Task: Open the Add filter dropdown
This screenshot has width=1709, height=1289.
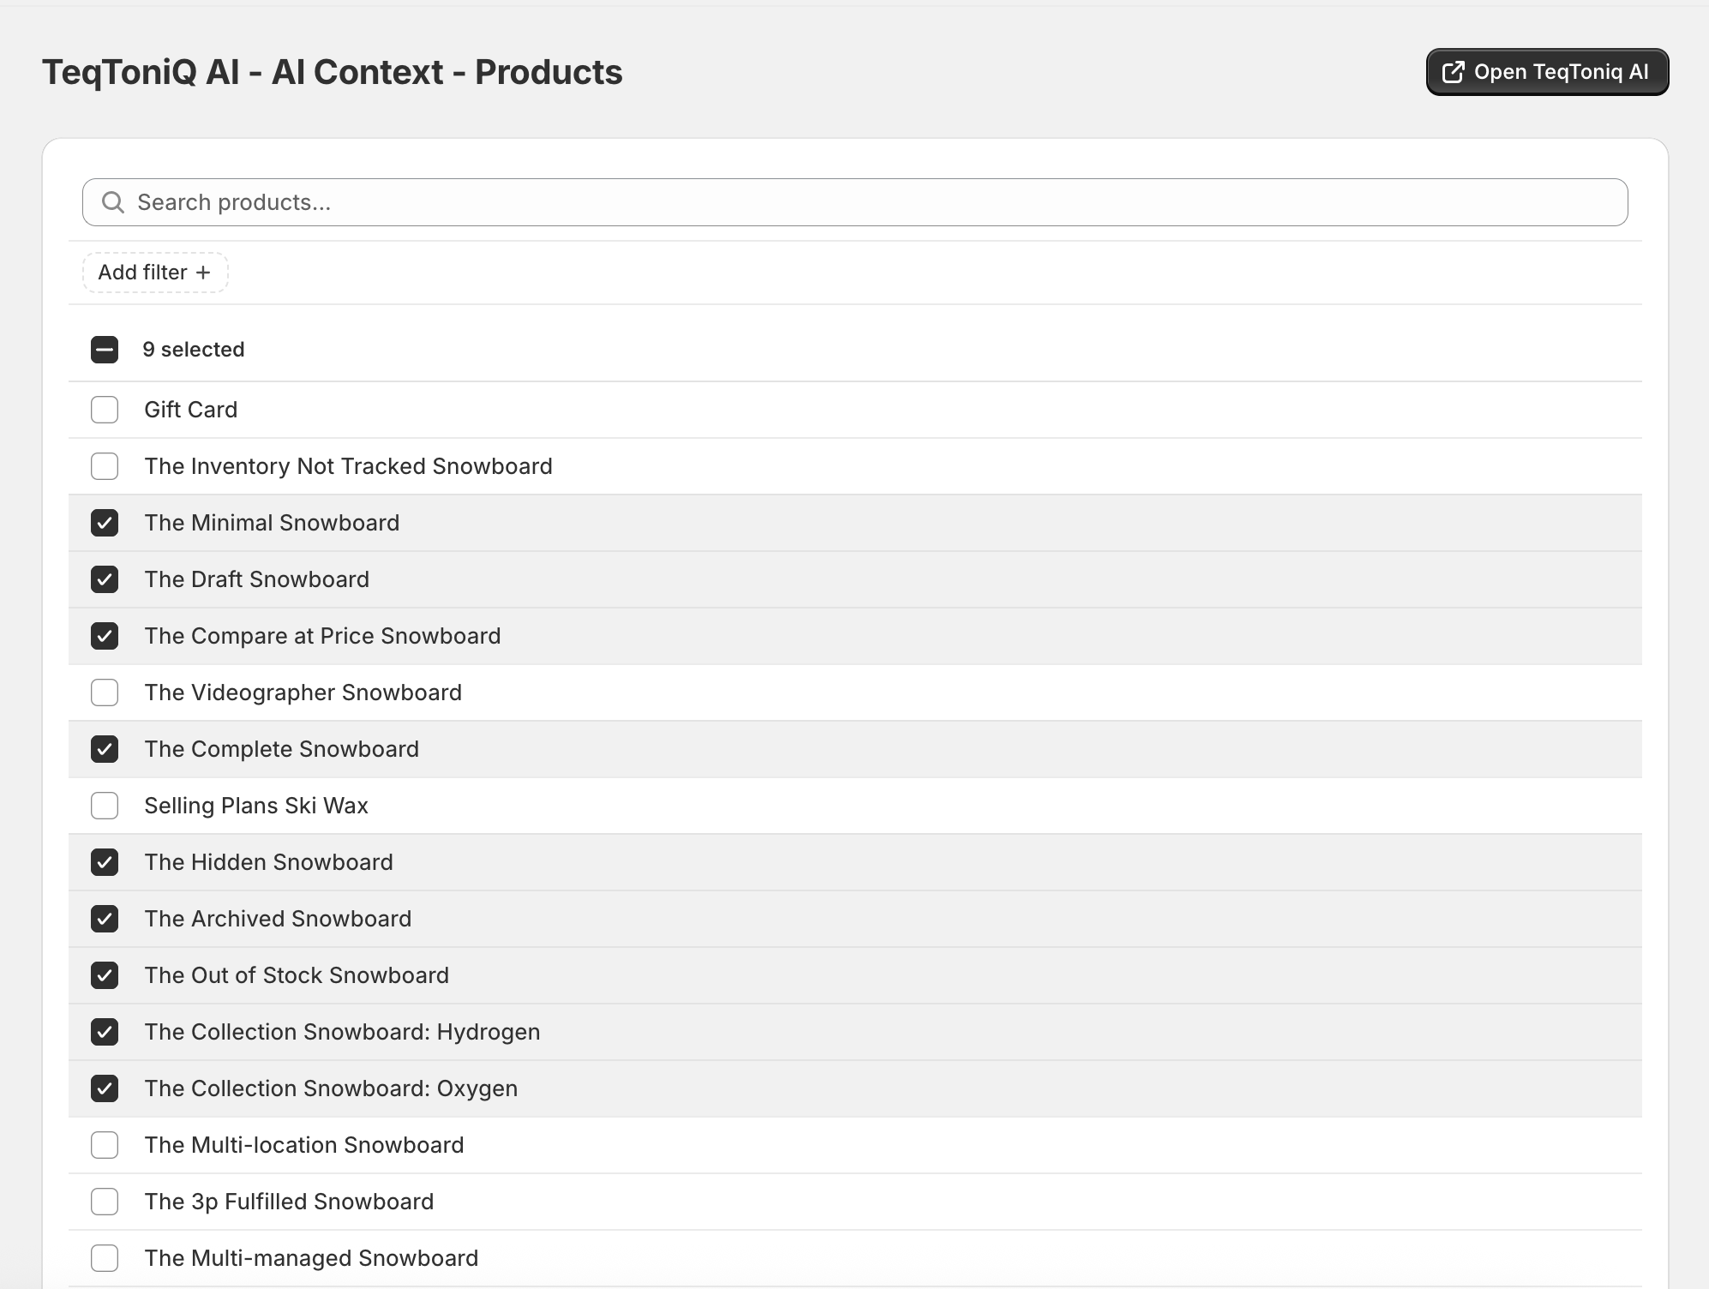Action: 155,273
